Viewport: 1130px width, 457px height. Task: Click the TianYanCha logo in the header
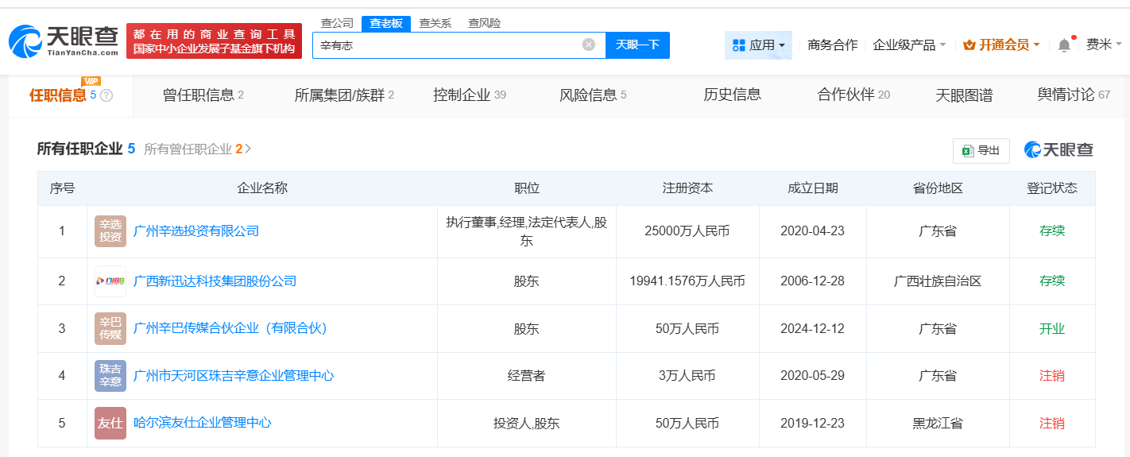[x=64, y=41]
